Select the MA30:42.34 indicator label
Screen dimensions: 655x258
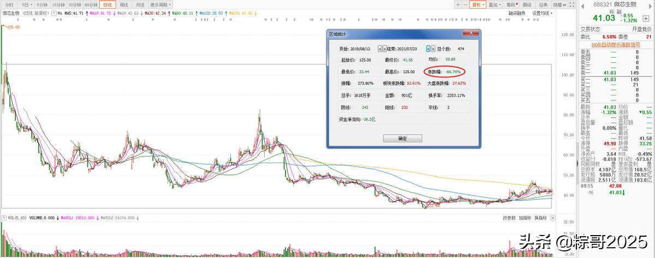tap(155, 12)
